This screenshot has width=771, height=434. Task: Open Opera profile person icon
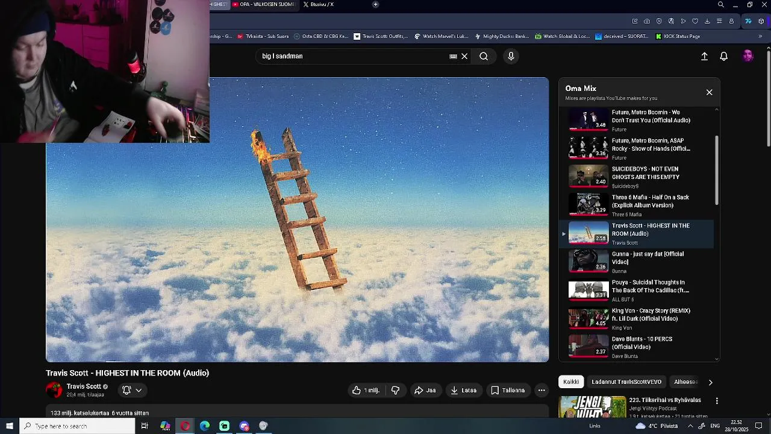(731, 21)
